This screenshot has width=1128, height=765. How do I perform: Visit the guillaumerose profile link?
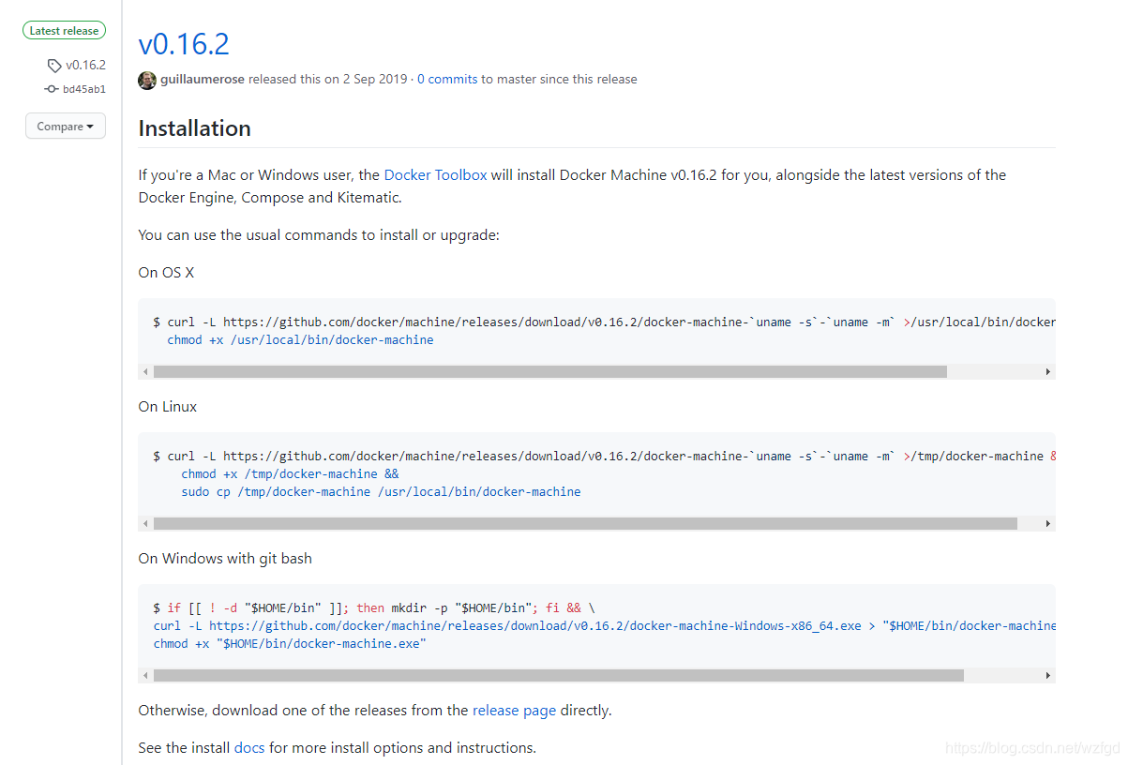click(203, 80)
